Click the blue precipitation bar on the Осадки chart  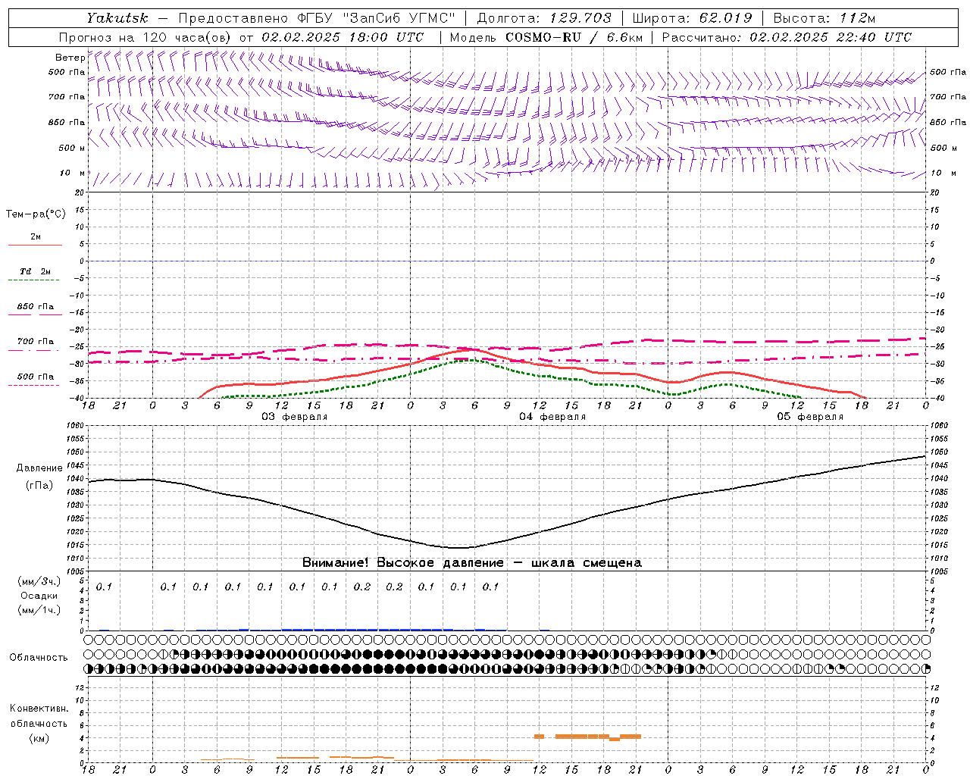[x=368, y=630]
